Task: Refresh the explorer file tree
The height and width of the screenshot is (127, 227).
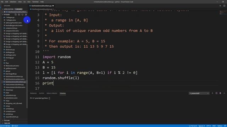Action: [x=22, y=15]
